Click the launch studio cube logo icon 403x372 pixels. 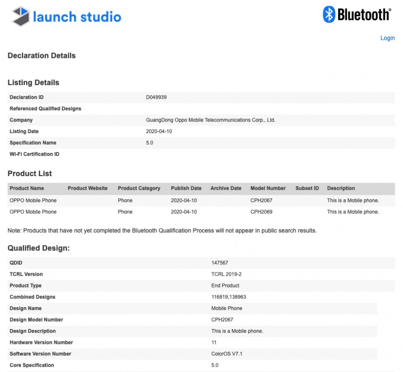click(20, 17)
